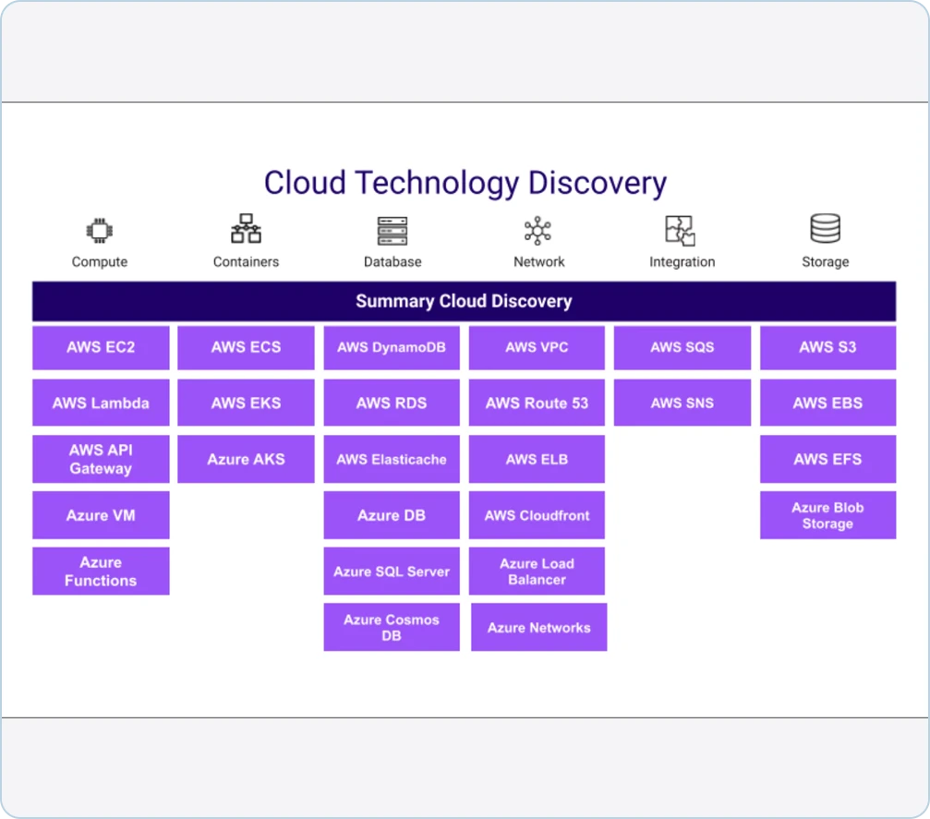Screen dimensions: 930x819
Task: Open the AWS Cloudfront tile
Action: click(537, 515)
